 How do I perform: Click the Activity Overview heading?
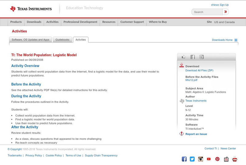[x=25, y=66]
